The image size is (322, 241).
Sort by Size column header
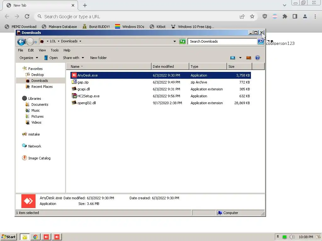239,67
